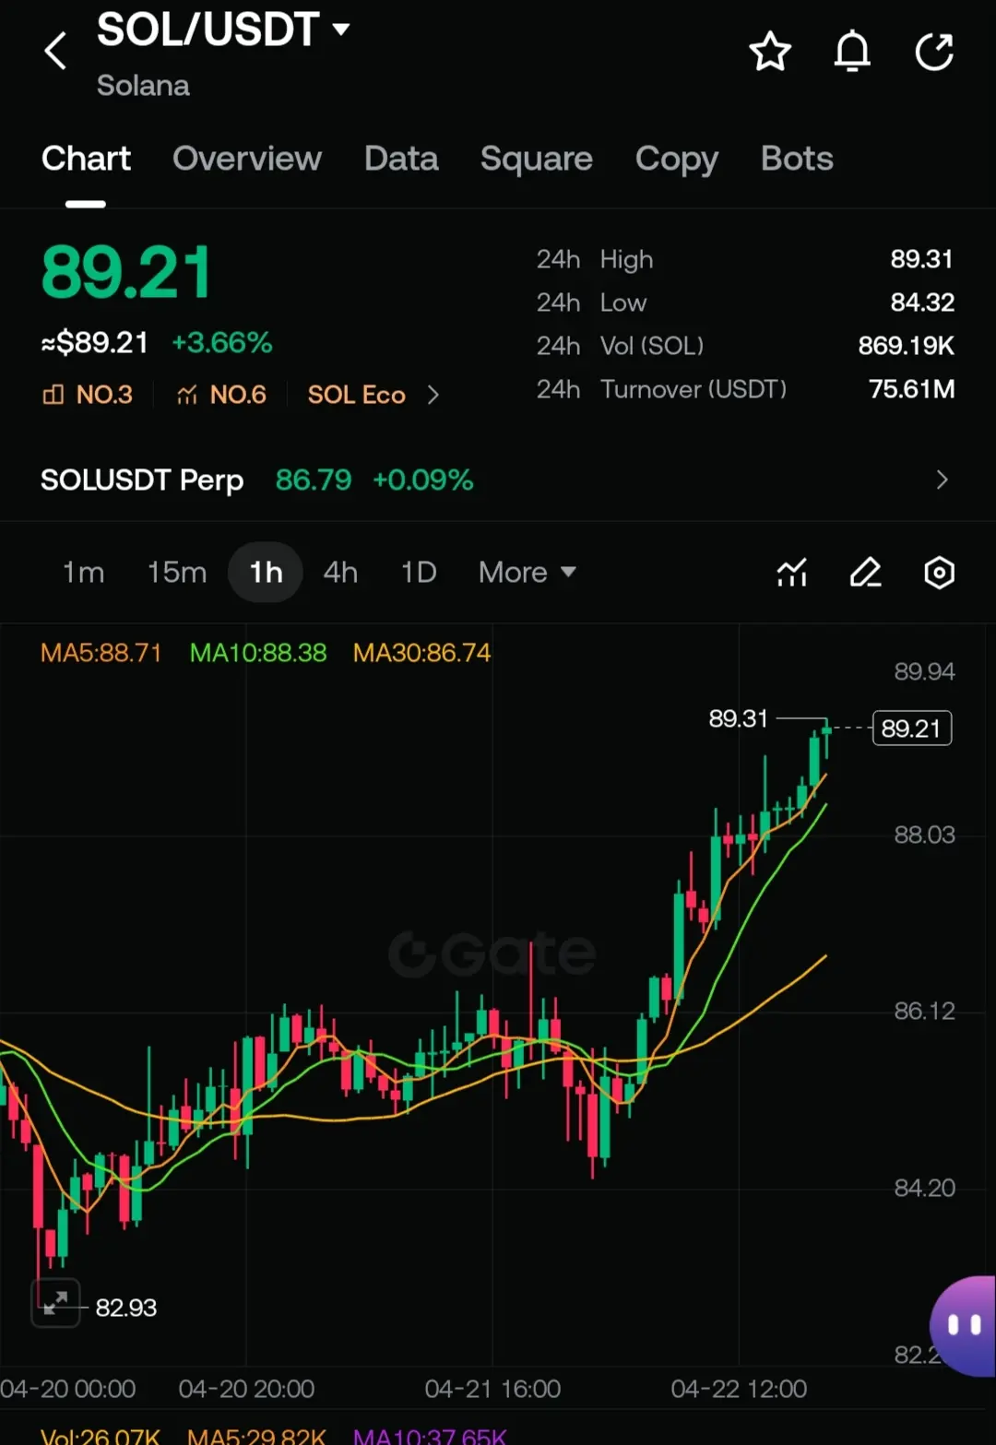Select the 4h timeframe
Image resolution: width=996 pixels, height=1445 pixels.
point(340,573)
